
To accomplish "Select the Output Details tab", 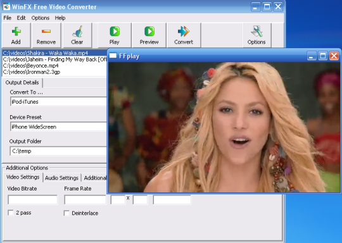I will pyautogui.click(x=22, y=83).
